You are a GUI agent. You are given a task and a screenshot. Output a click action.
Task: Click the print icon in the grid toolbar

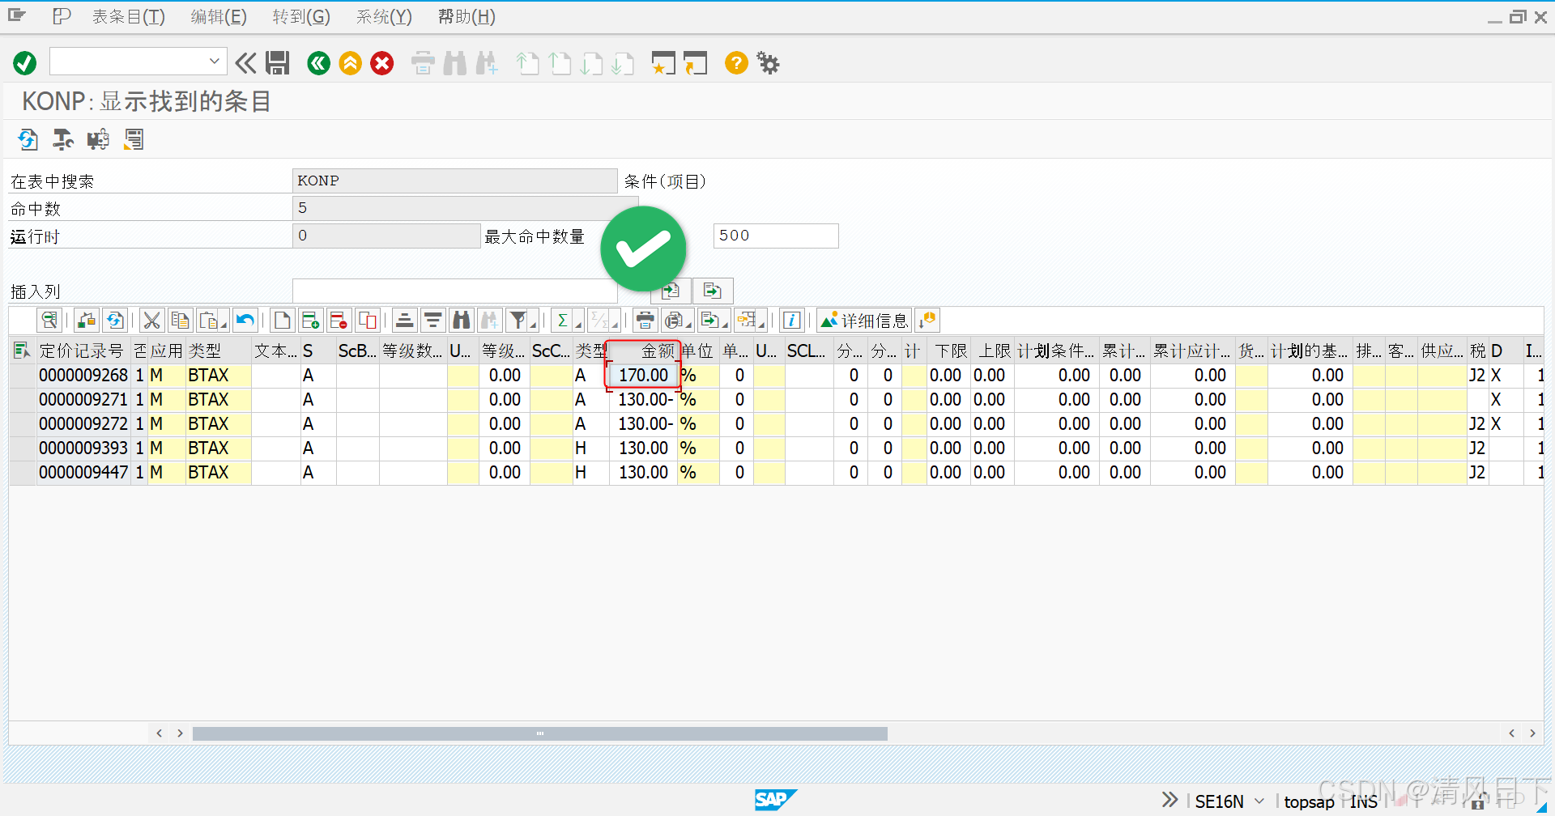645,320
